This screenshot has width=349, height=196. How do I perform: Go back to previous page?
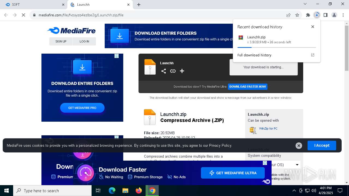6,15
